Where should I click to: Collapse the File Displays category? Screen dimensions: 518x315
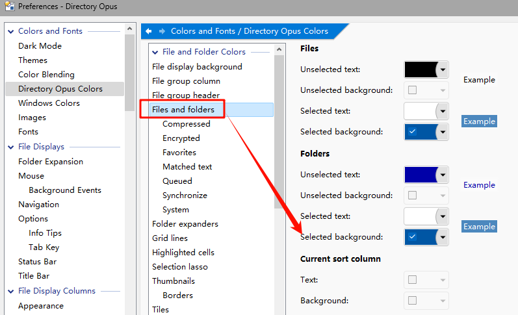11,147
